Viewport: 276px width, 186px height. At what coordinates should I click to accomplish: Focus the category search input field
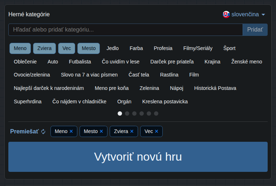coord(126,30)
